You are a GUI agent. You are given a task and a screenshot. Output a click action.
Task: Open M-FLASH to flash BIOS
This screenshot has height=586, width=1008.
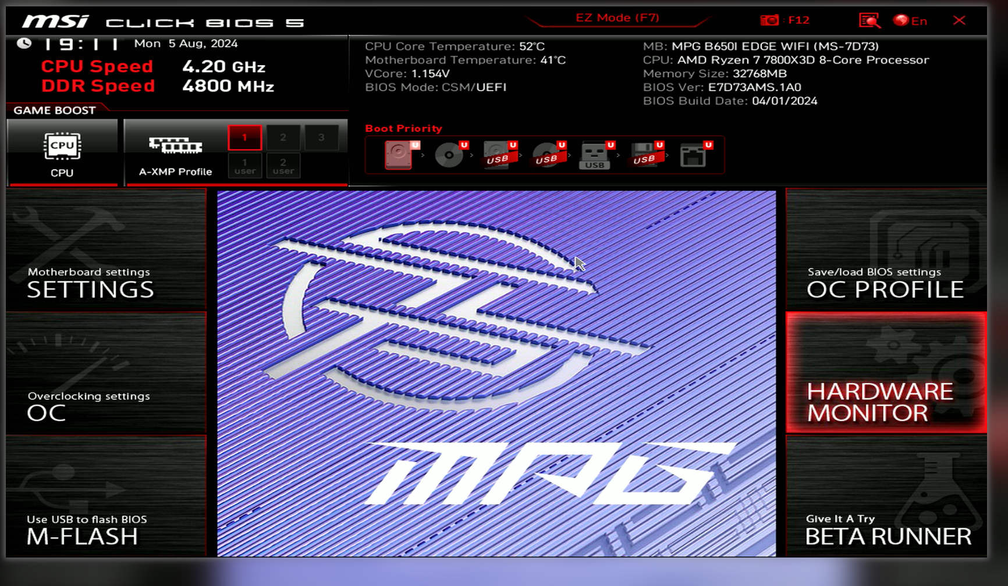pyautogui.click(x=107, y=496)
